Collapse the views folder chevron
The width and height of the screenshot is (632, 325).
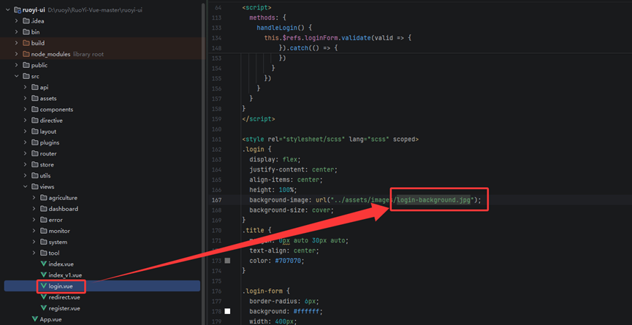(26, 187)
